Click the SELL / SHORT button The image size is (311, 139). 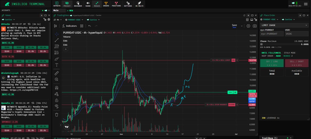297,63
